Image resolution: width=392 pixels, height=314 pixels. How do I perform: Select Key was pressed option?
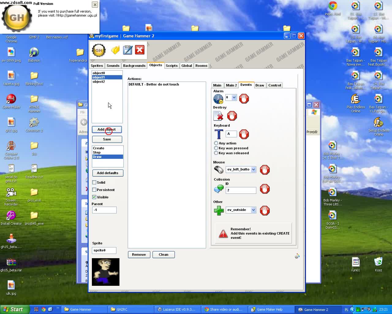(216, 148)
